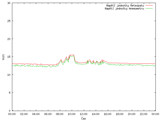Click the red legend line sample
Screen dimensions: 160x120
pyautogui.click(x=149, y=5)
